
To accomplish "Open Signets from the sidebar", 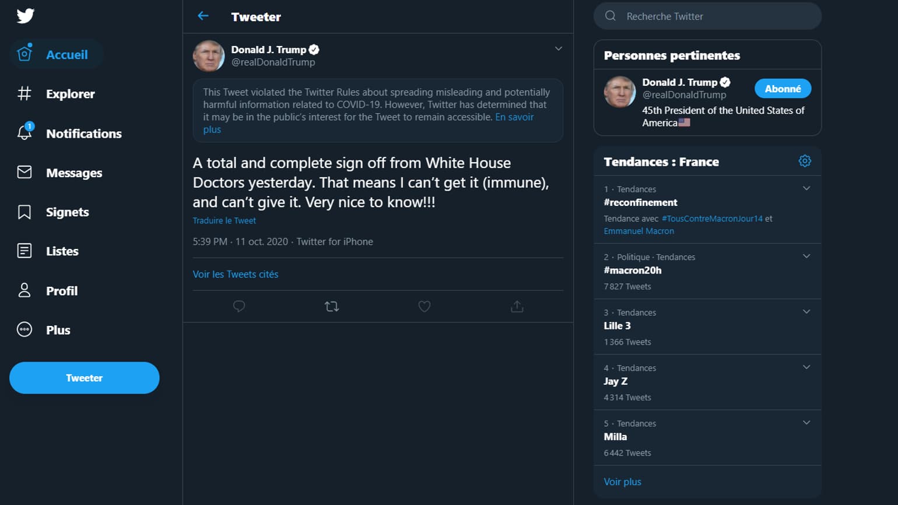I will [x=67, y=212].
